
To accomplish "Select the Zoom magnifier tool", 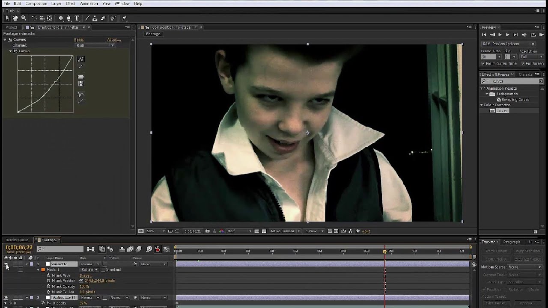I will [24, 18].
